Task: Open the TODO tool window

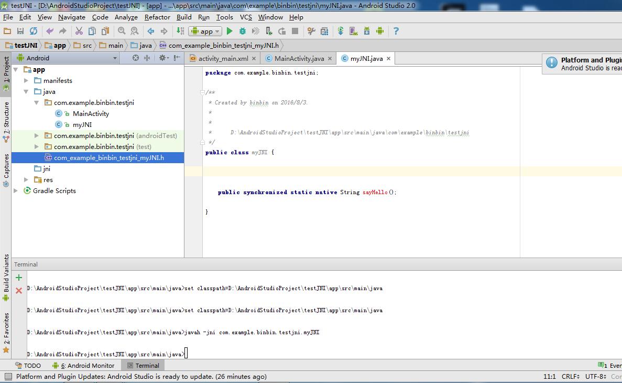Action: (28, 366)
